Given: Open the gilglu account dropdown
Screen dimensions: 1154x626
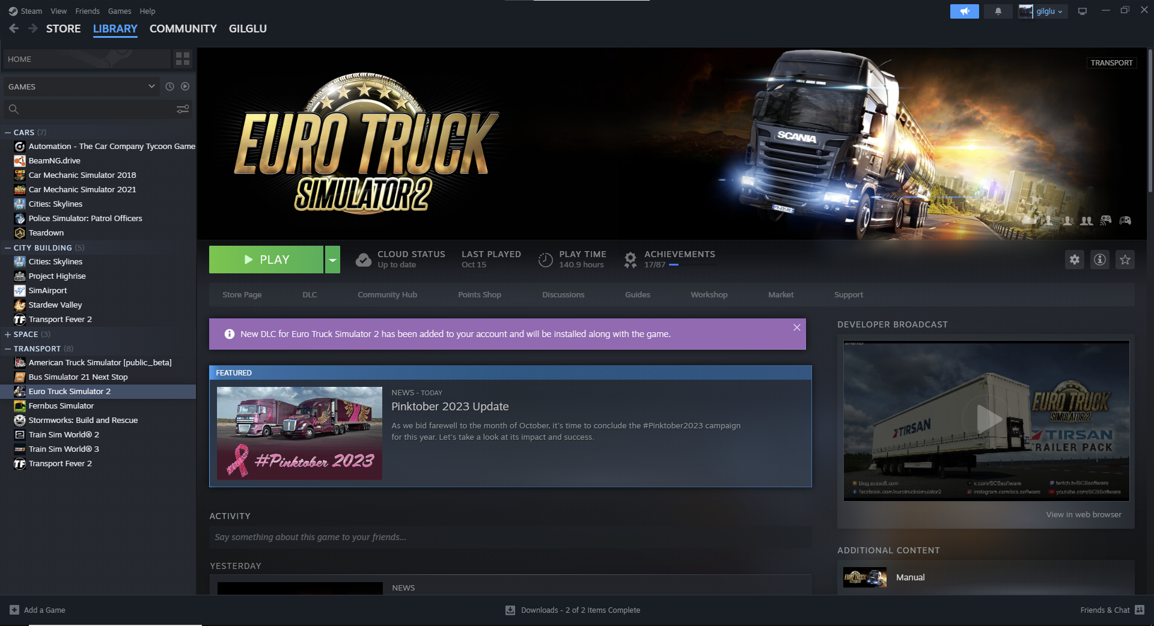Looking at the screenshot, I should [x=1043, y=11].
